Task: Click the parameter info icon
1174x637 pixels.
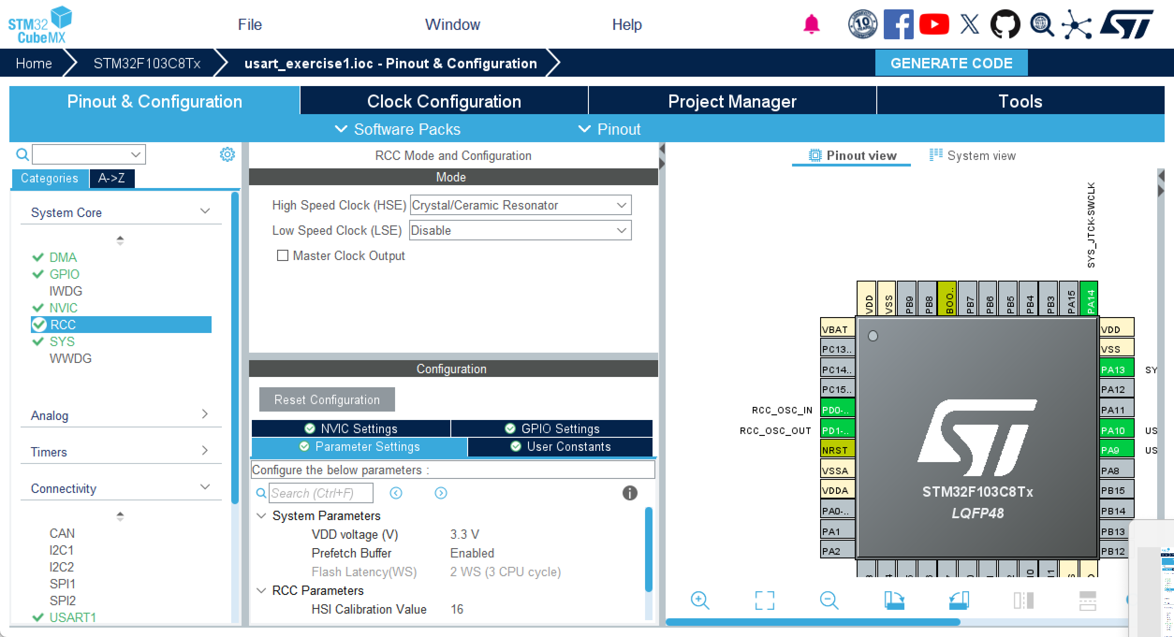Action: 630,493
